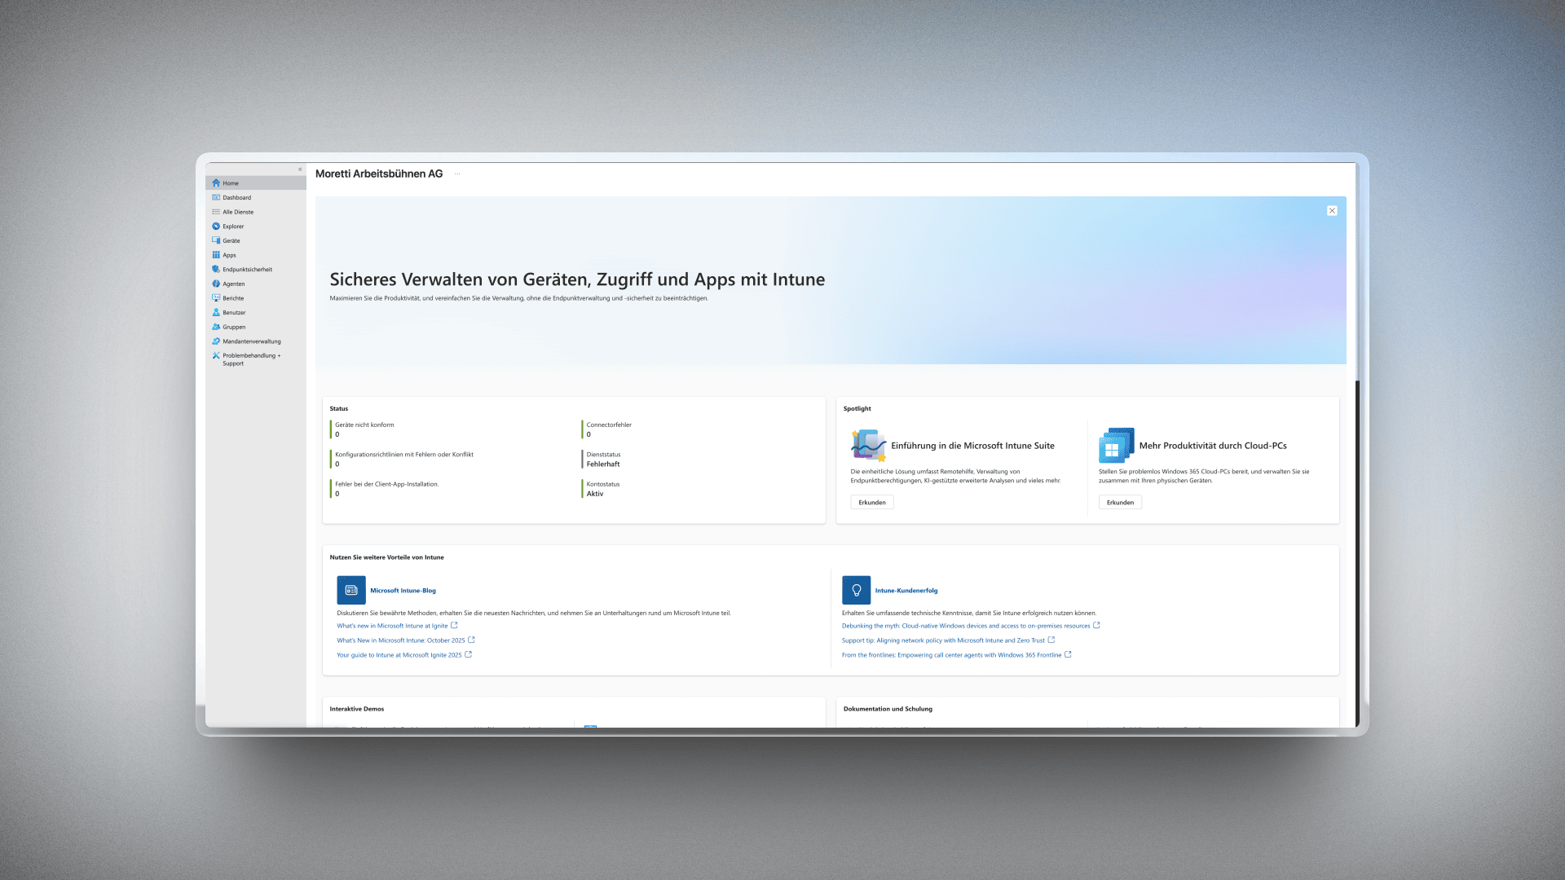Open the Dashboard icon in sidebar
This screenshot has height=880, width=1565.
pyautogui.click(x=216, y=197)
